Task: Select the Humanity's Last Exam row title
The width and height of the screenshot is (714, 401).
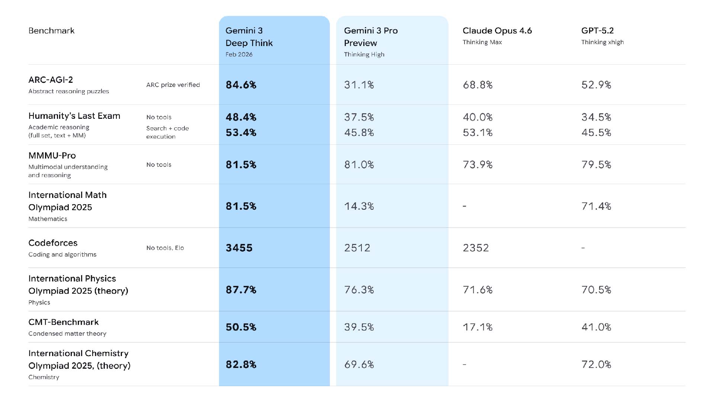Action: pos(74,116)
